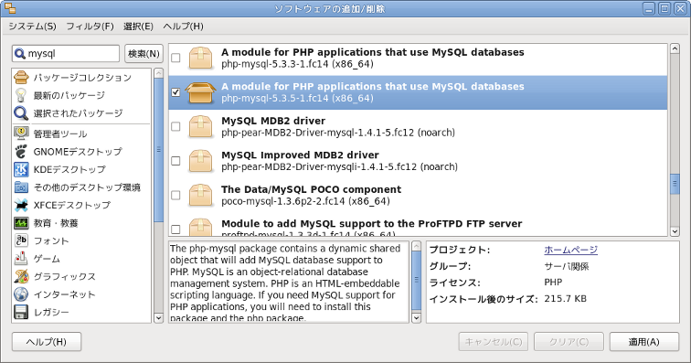Click the lightbulb icon for newest packages

[21, 95]
